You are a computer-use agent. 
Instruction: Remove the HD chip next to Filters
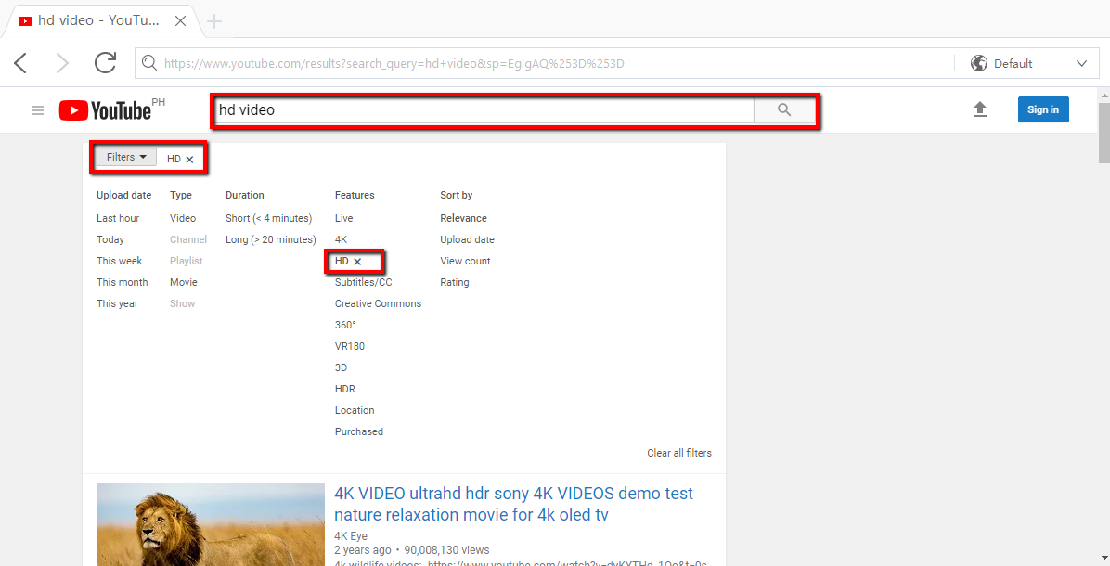point(189,158)
